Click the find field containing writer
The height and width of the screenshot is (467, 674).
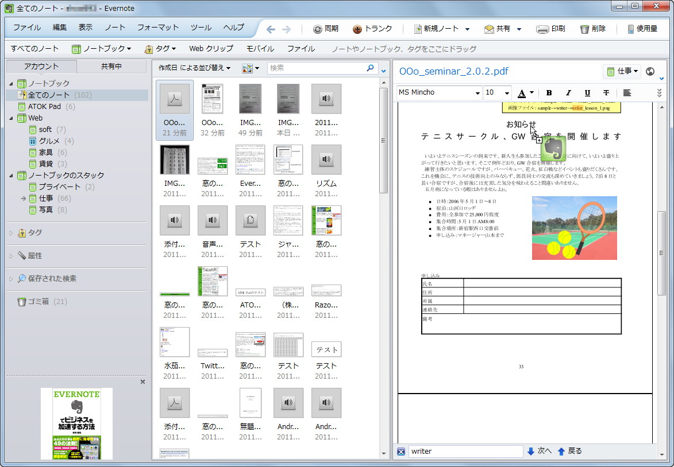(465, 451)
